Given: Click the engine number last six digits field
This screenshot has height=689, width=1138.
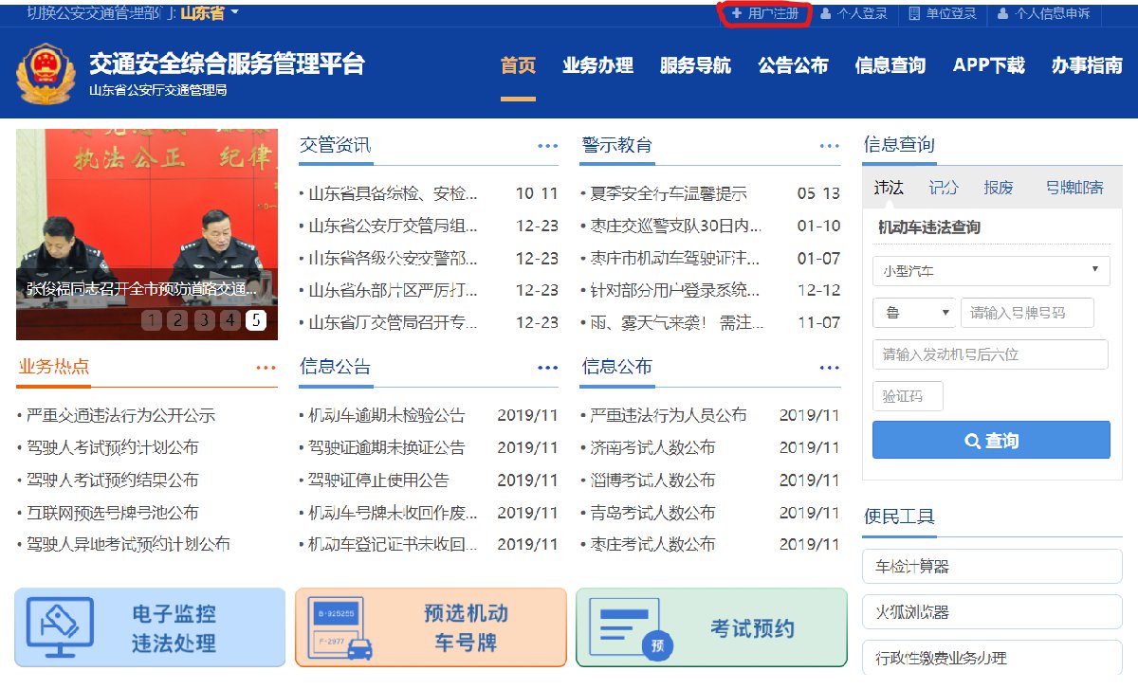Looking at the screenshot, I should tap(990, 354).
